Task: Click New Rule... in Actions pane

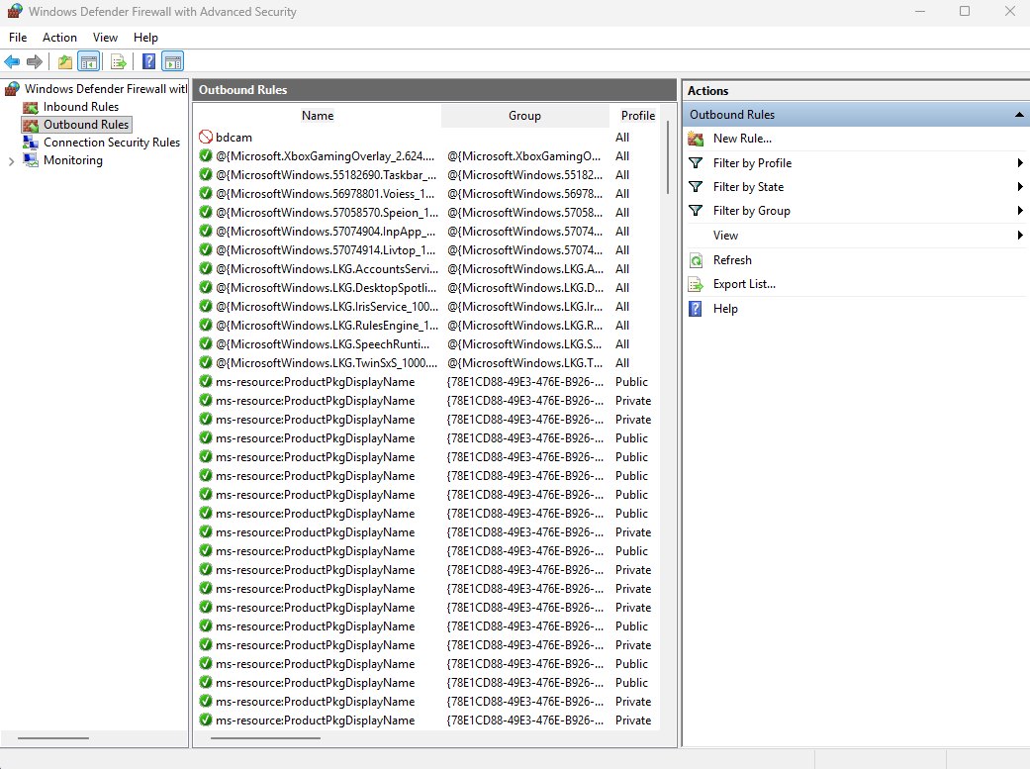Action: (742, 139)
